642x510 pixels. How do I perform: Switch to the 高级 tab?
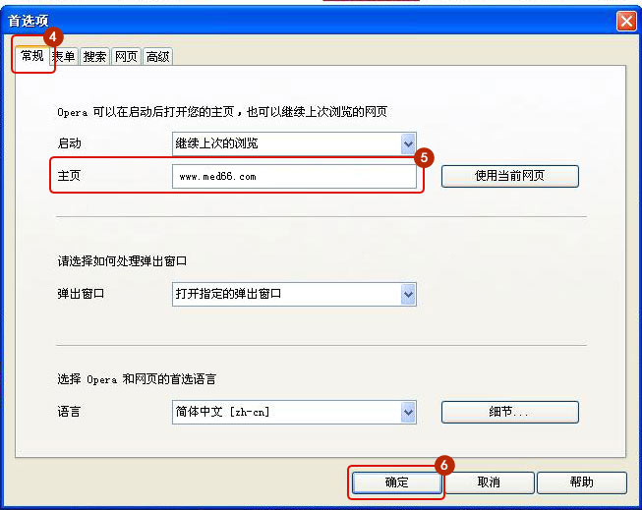157,56
